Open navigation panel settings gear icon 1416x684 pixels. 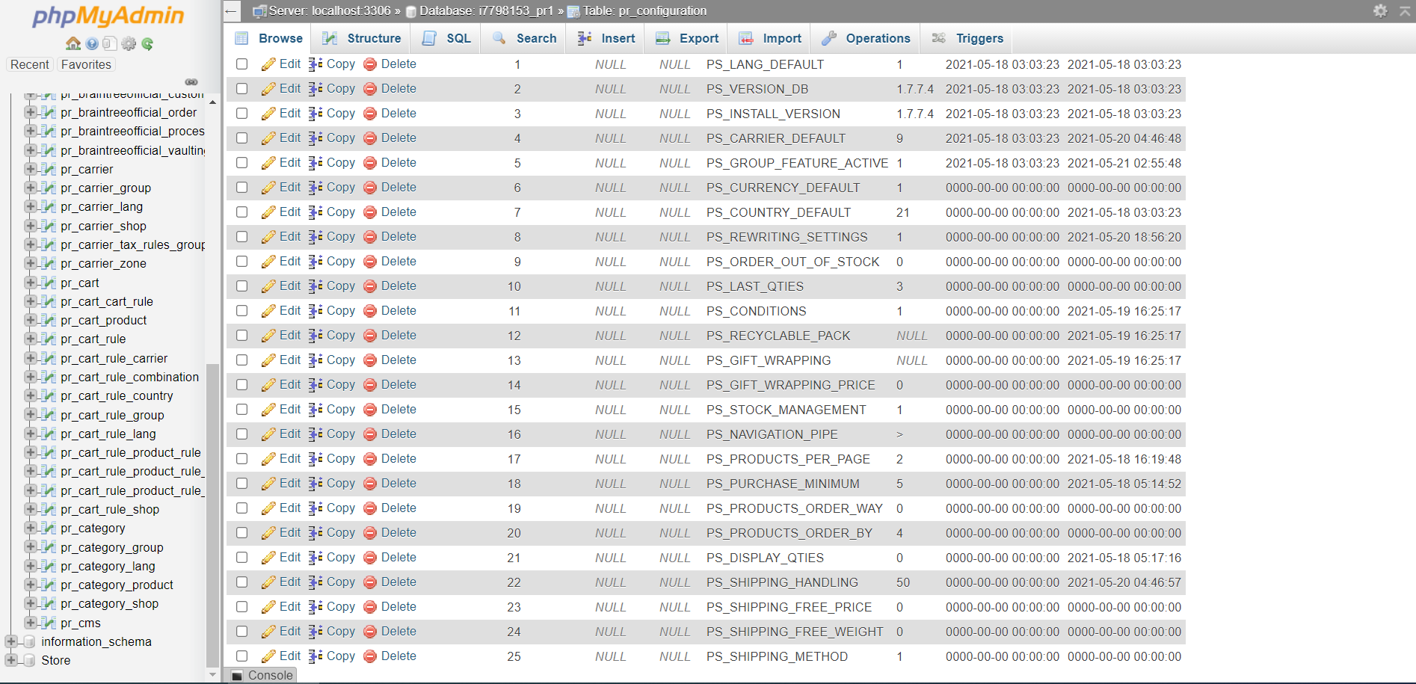(129, 43)
